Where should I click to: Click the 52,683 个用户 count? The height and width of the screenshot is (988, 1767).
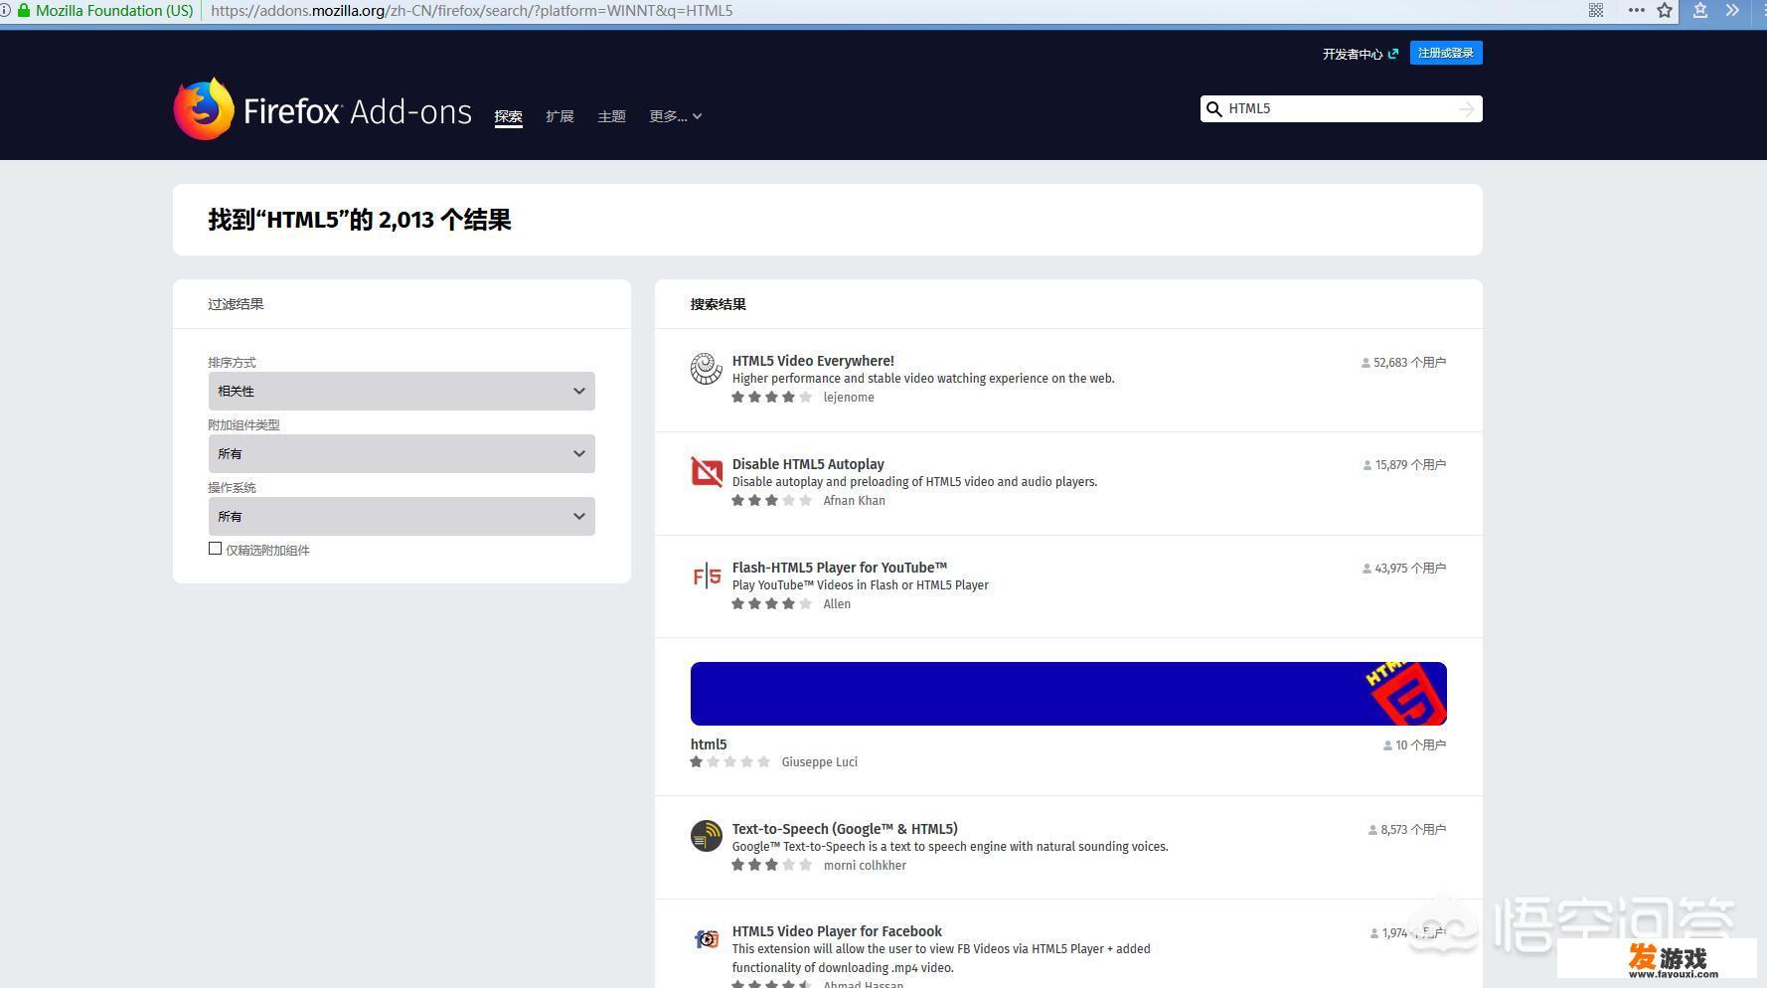1403,363
